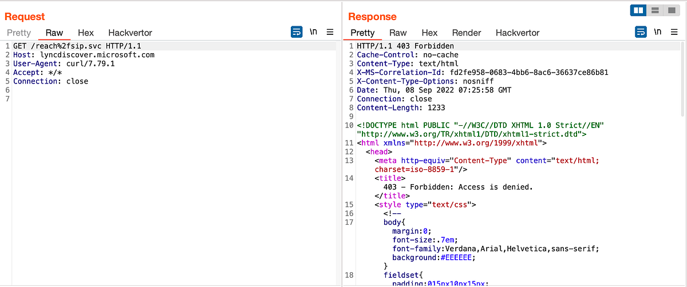This screenshot has width=687, height=287.
Task: Click the style type="text/css" tag line
Action: tap(425, 204)
